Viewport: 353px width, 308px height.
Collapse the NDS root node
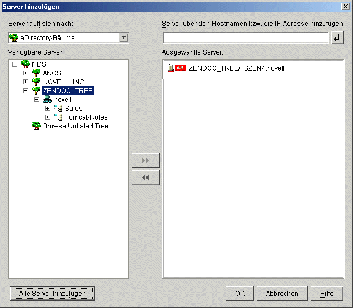(15, 64)
